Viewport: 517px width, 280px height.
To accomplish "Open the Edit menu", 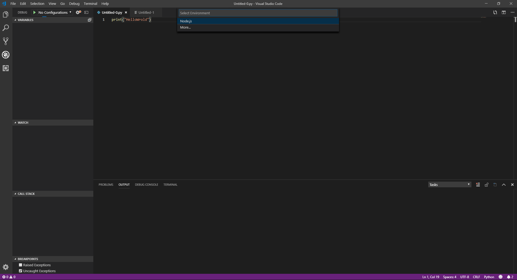I will [x=23, y=4].
